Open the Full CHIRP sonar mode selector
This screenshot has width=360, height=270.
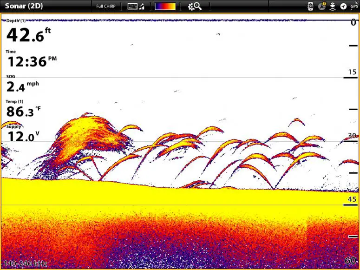[x=105, y=6]
